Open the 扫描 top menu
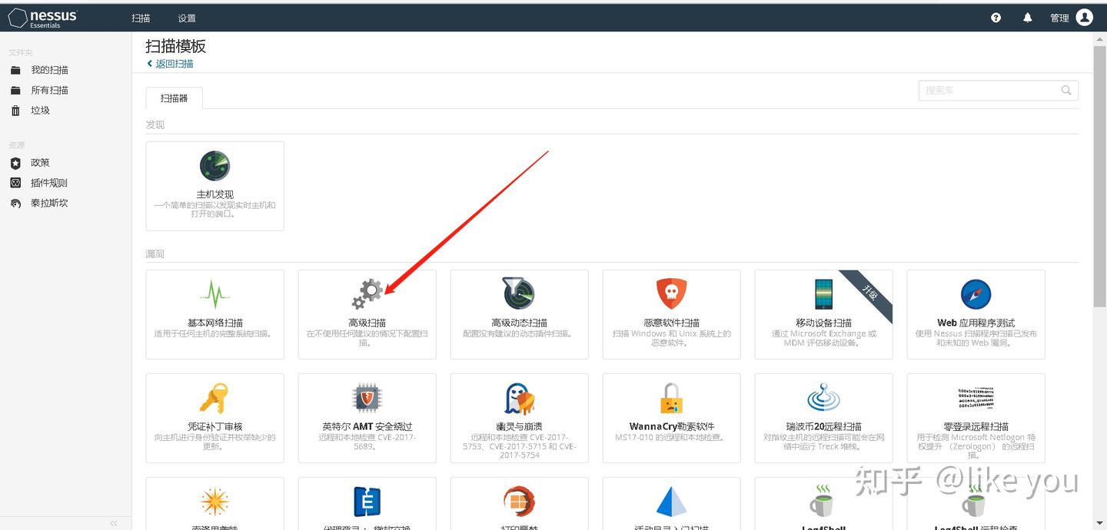 [141, 18]
